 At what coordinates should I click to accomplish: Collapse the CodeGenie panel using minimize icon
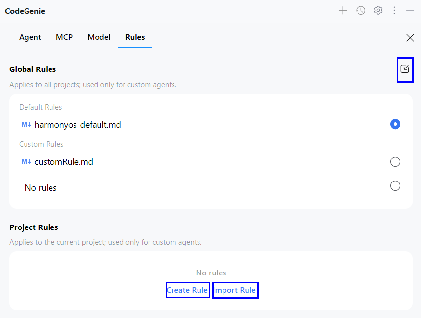coord(410,10)
